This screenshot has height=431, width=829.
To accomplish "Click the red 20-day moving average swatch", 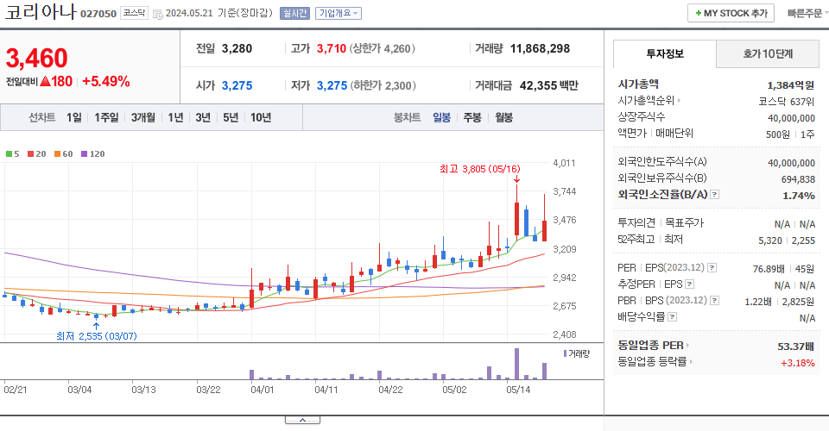I will pyautogui.click(x=31, y=154).
